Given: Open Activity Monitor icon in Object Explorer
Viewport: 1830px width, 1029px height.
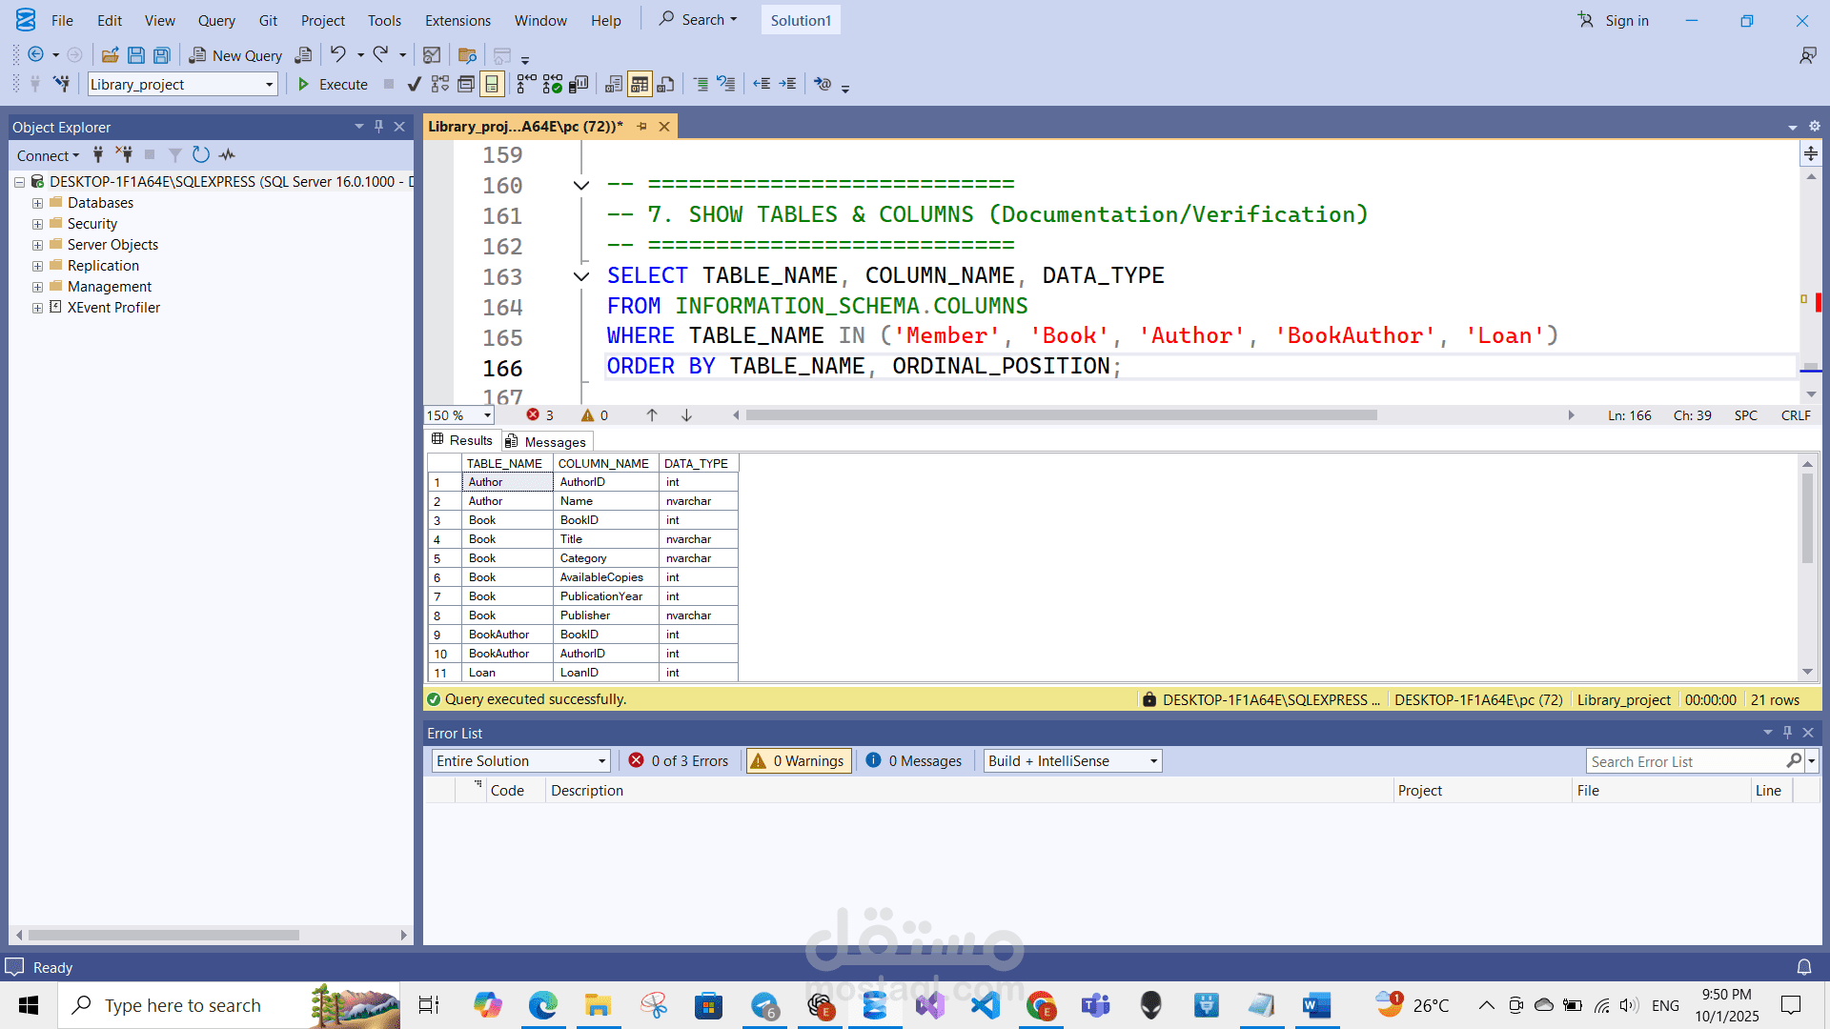Looking at the screenshot, I should pos(227,154).
